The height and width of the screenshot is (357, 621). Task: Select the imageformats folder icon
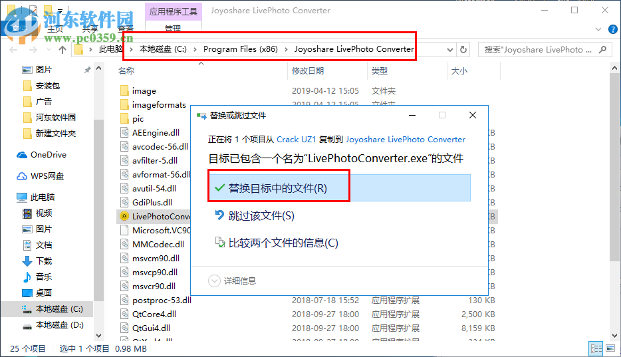coord(124,104)
